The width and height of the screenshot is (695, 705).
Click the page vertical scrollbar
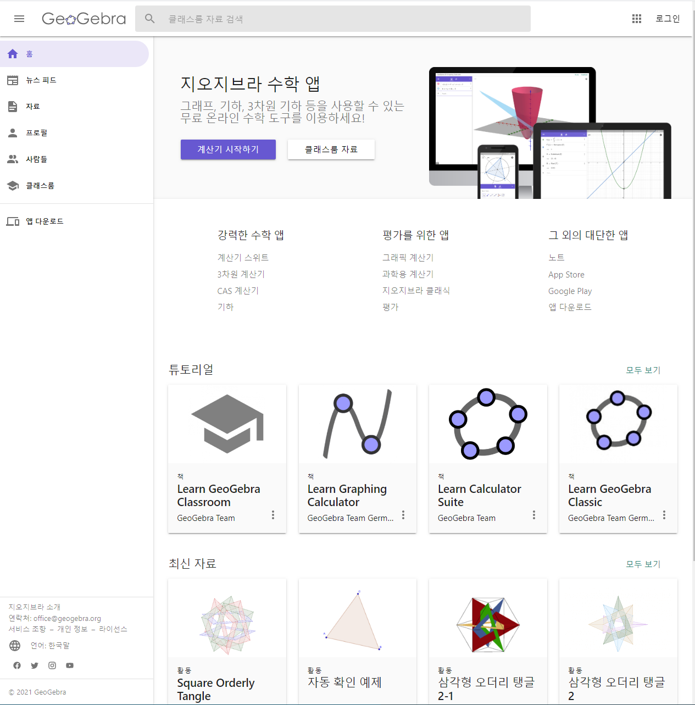[x=693, y=286]
